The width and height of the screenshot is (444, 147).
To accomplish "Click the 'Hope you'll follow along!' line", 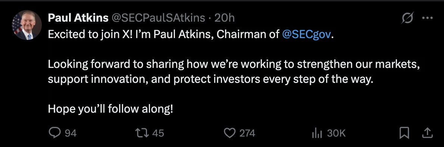I will (x=110, y=109).
